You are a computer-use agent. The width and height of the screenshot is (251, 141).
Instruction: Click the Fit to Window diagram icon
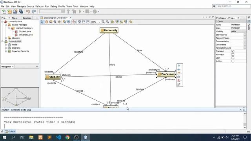(79, 22)
